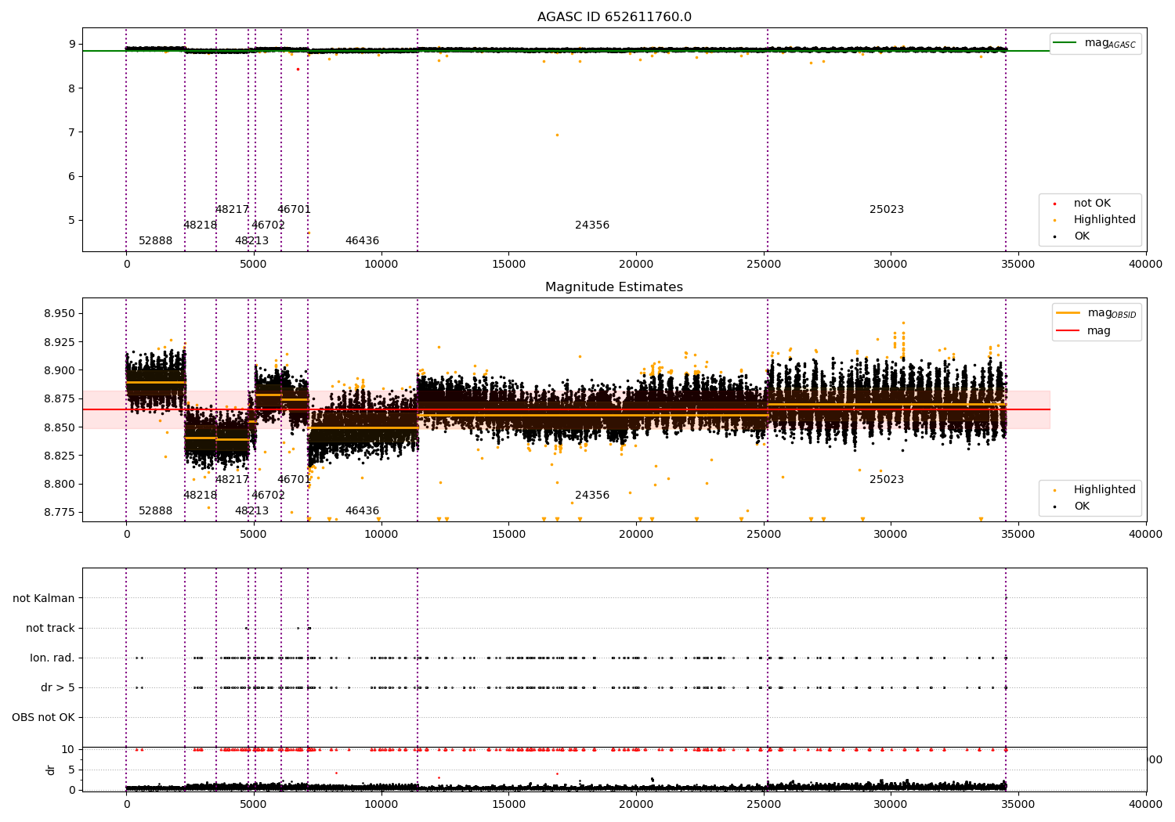This screenshot has height=822, width=1175.
Task: Click OBSID label 46701 in top plot
Action: pos(294,210)
